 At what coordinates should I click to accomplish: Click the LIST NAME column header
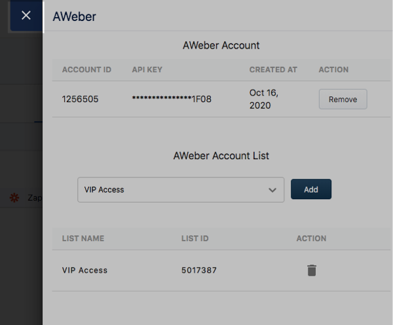click(83, 239)
